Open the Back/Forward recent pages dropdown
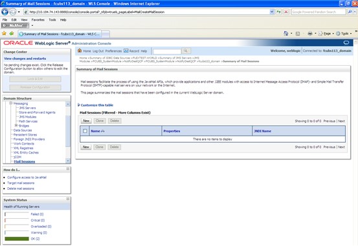This screenshot has height=246, width=358. 19,12
